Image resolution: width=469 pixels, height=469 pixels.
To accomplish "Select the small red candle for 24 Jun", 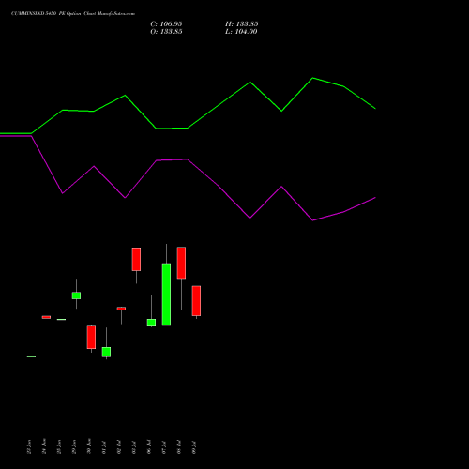I will pyautogui.click(x=46, y=317).
